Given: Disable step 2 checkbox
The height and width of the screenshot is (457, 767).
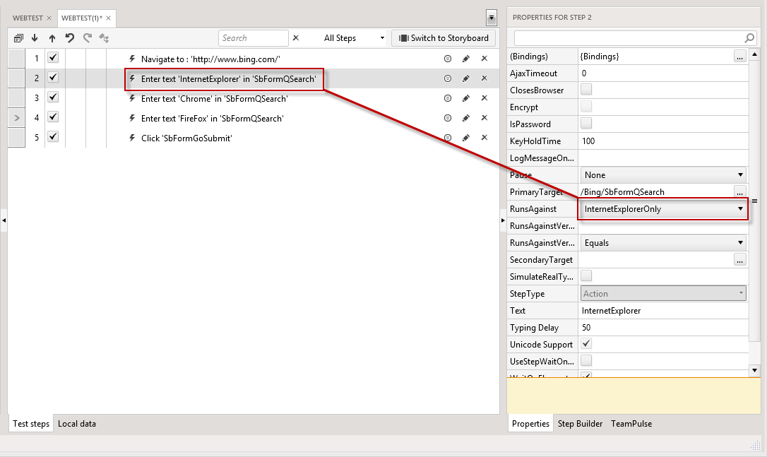Looking at the screenshot, I should pyautogui.click(x=53, y=77).
